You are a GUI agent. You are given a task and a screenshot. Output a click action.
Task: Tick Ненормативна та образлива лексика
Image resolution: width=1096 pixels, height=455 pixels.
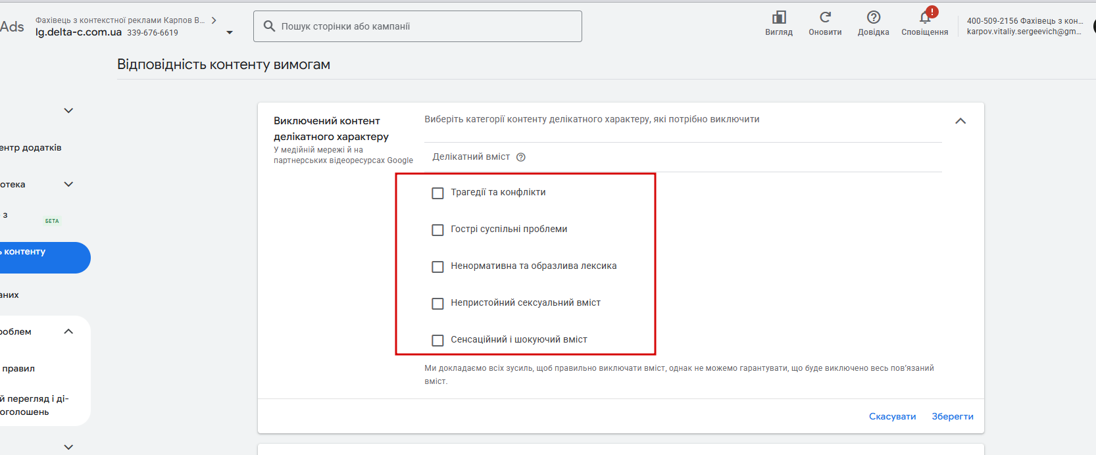tap(437, 267)
